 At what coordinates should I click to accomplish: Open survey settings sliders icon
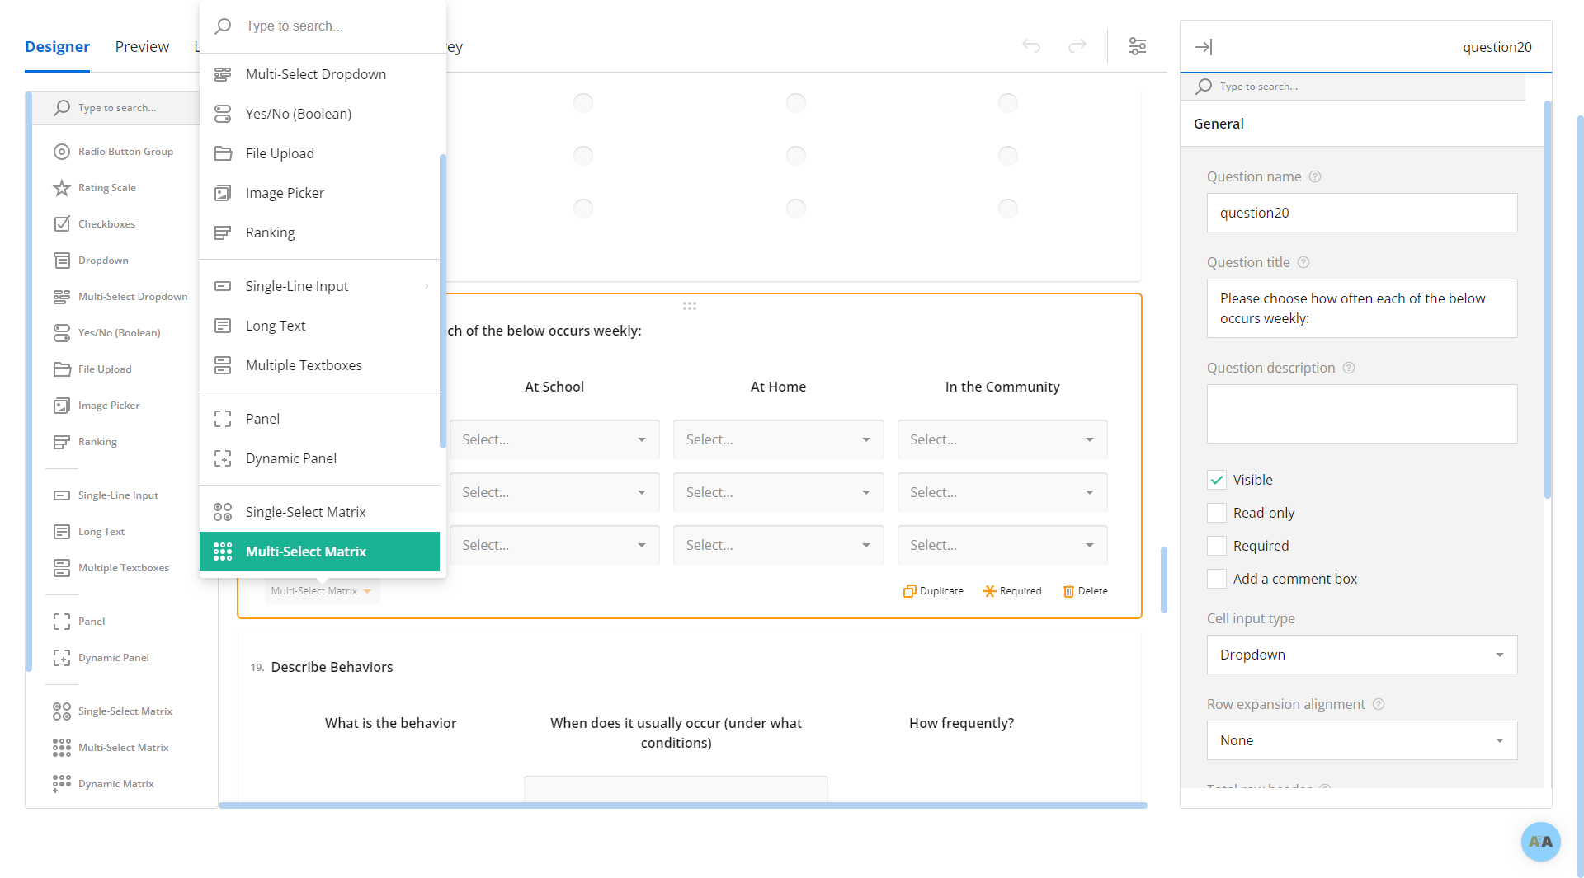coord(1137,46)
